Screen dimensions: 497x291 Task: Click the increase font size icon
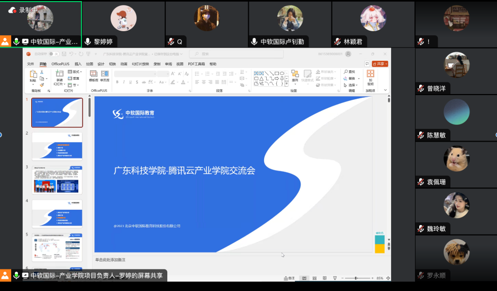(x=173, y=74)
